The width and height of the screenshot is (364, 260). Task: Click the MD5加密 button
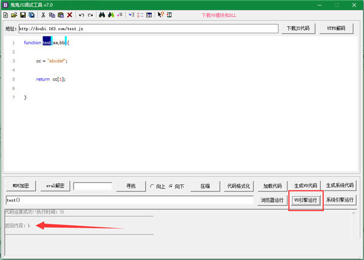[21, 186]
